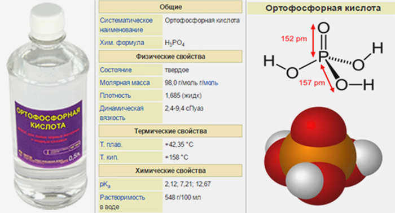Select the 'Общие' section header

[170, 7]
